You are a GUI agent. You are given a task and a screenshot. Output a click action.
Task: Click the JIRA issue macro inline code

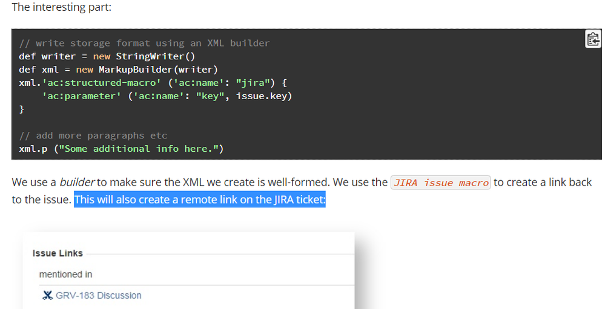coord(441,183)
